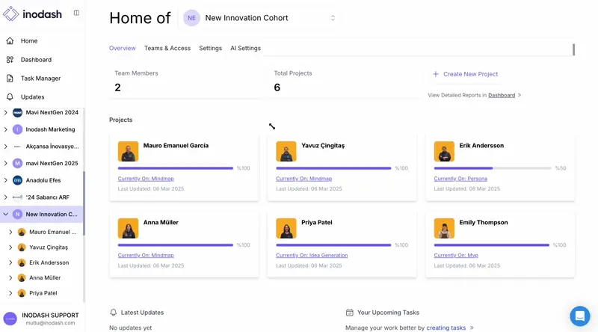Click the Home icon in sidebar
The width and height of the screenshot is (598, 332).
[x=10, y=41]
